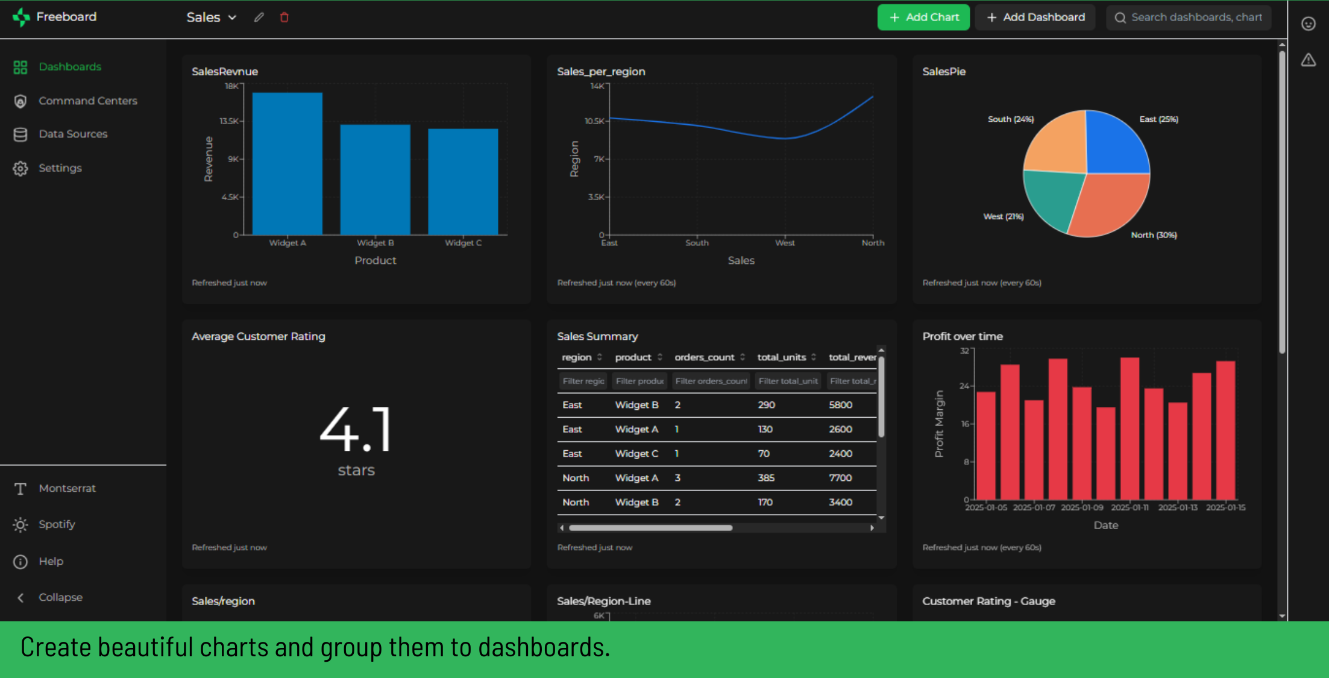Open Settings from the sidebar

pos(60,168)
